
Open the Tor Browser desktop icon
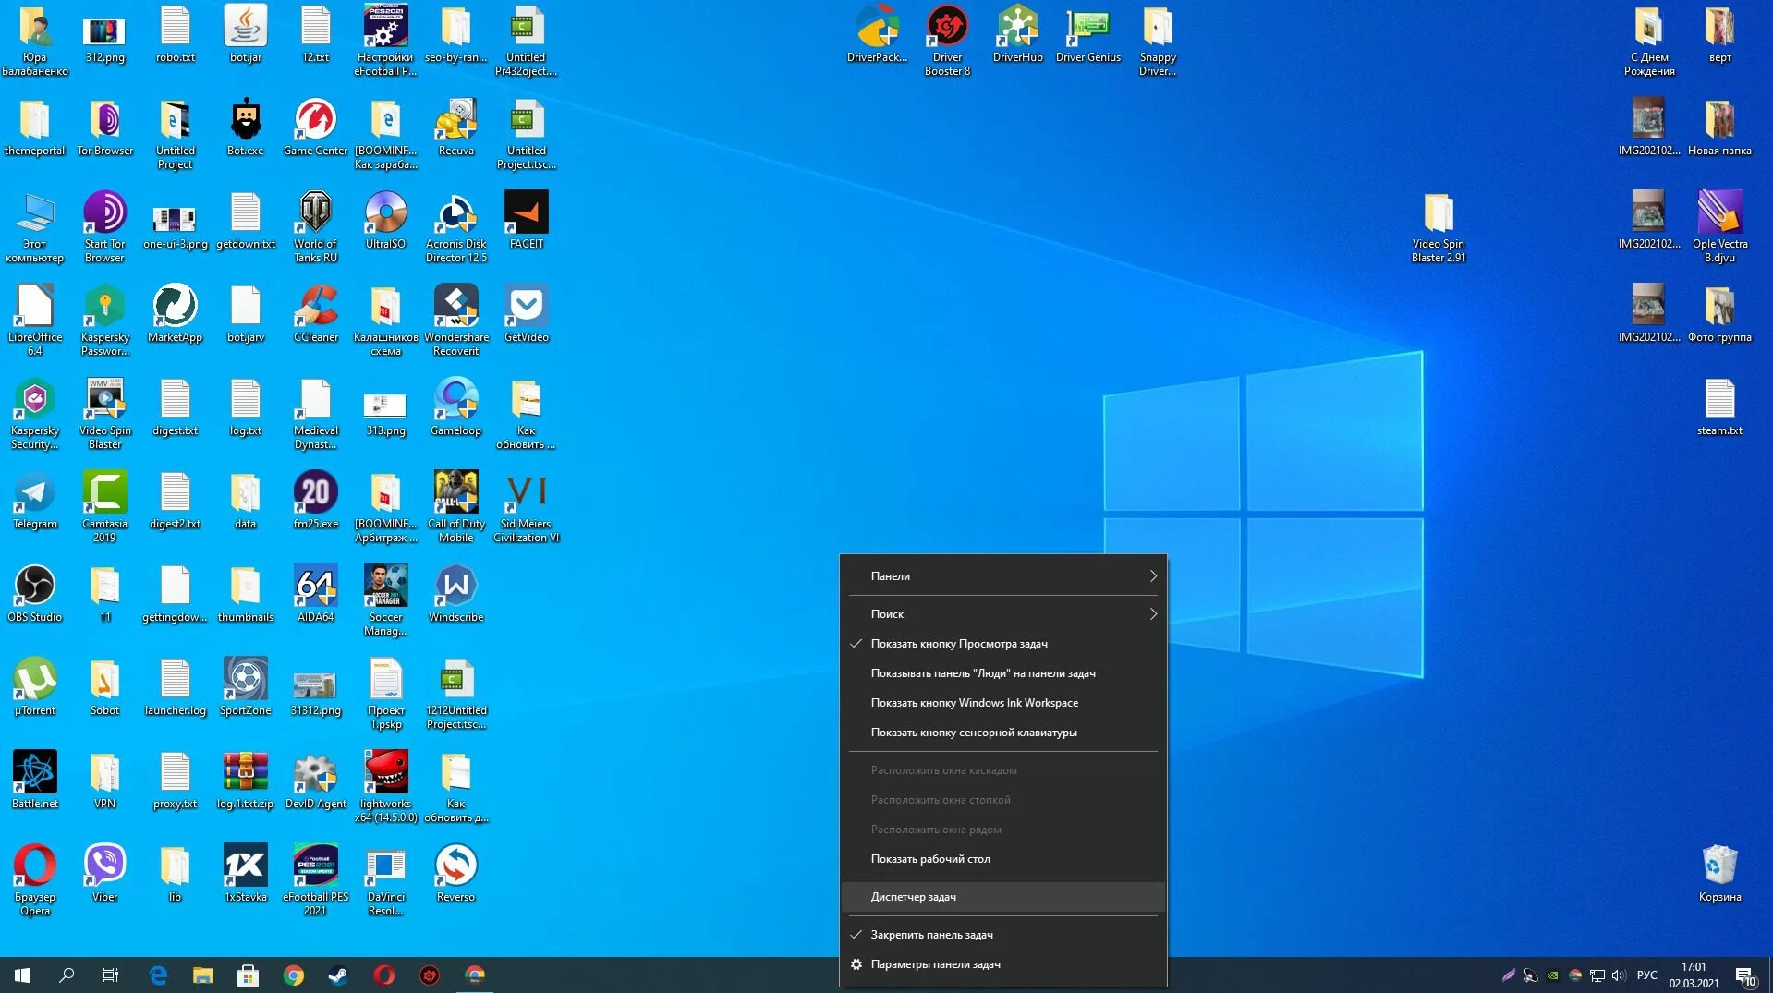[104, 128]
